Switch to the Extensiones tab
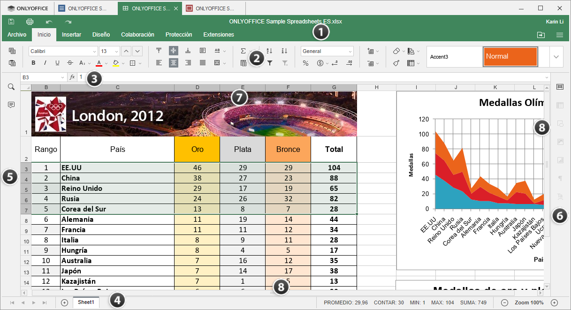 (219, 35)
